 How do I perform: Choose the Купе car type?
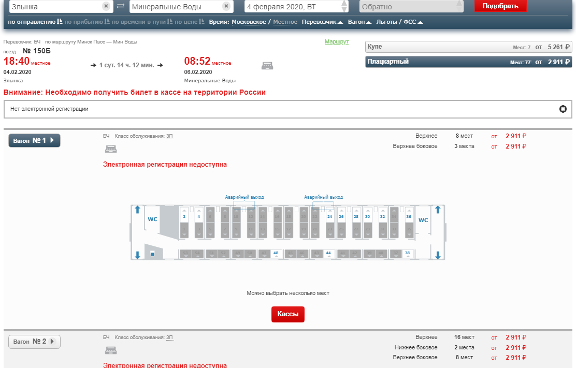[x=468, y=47]
